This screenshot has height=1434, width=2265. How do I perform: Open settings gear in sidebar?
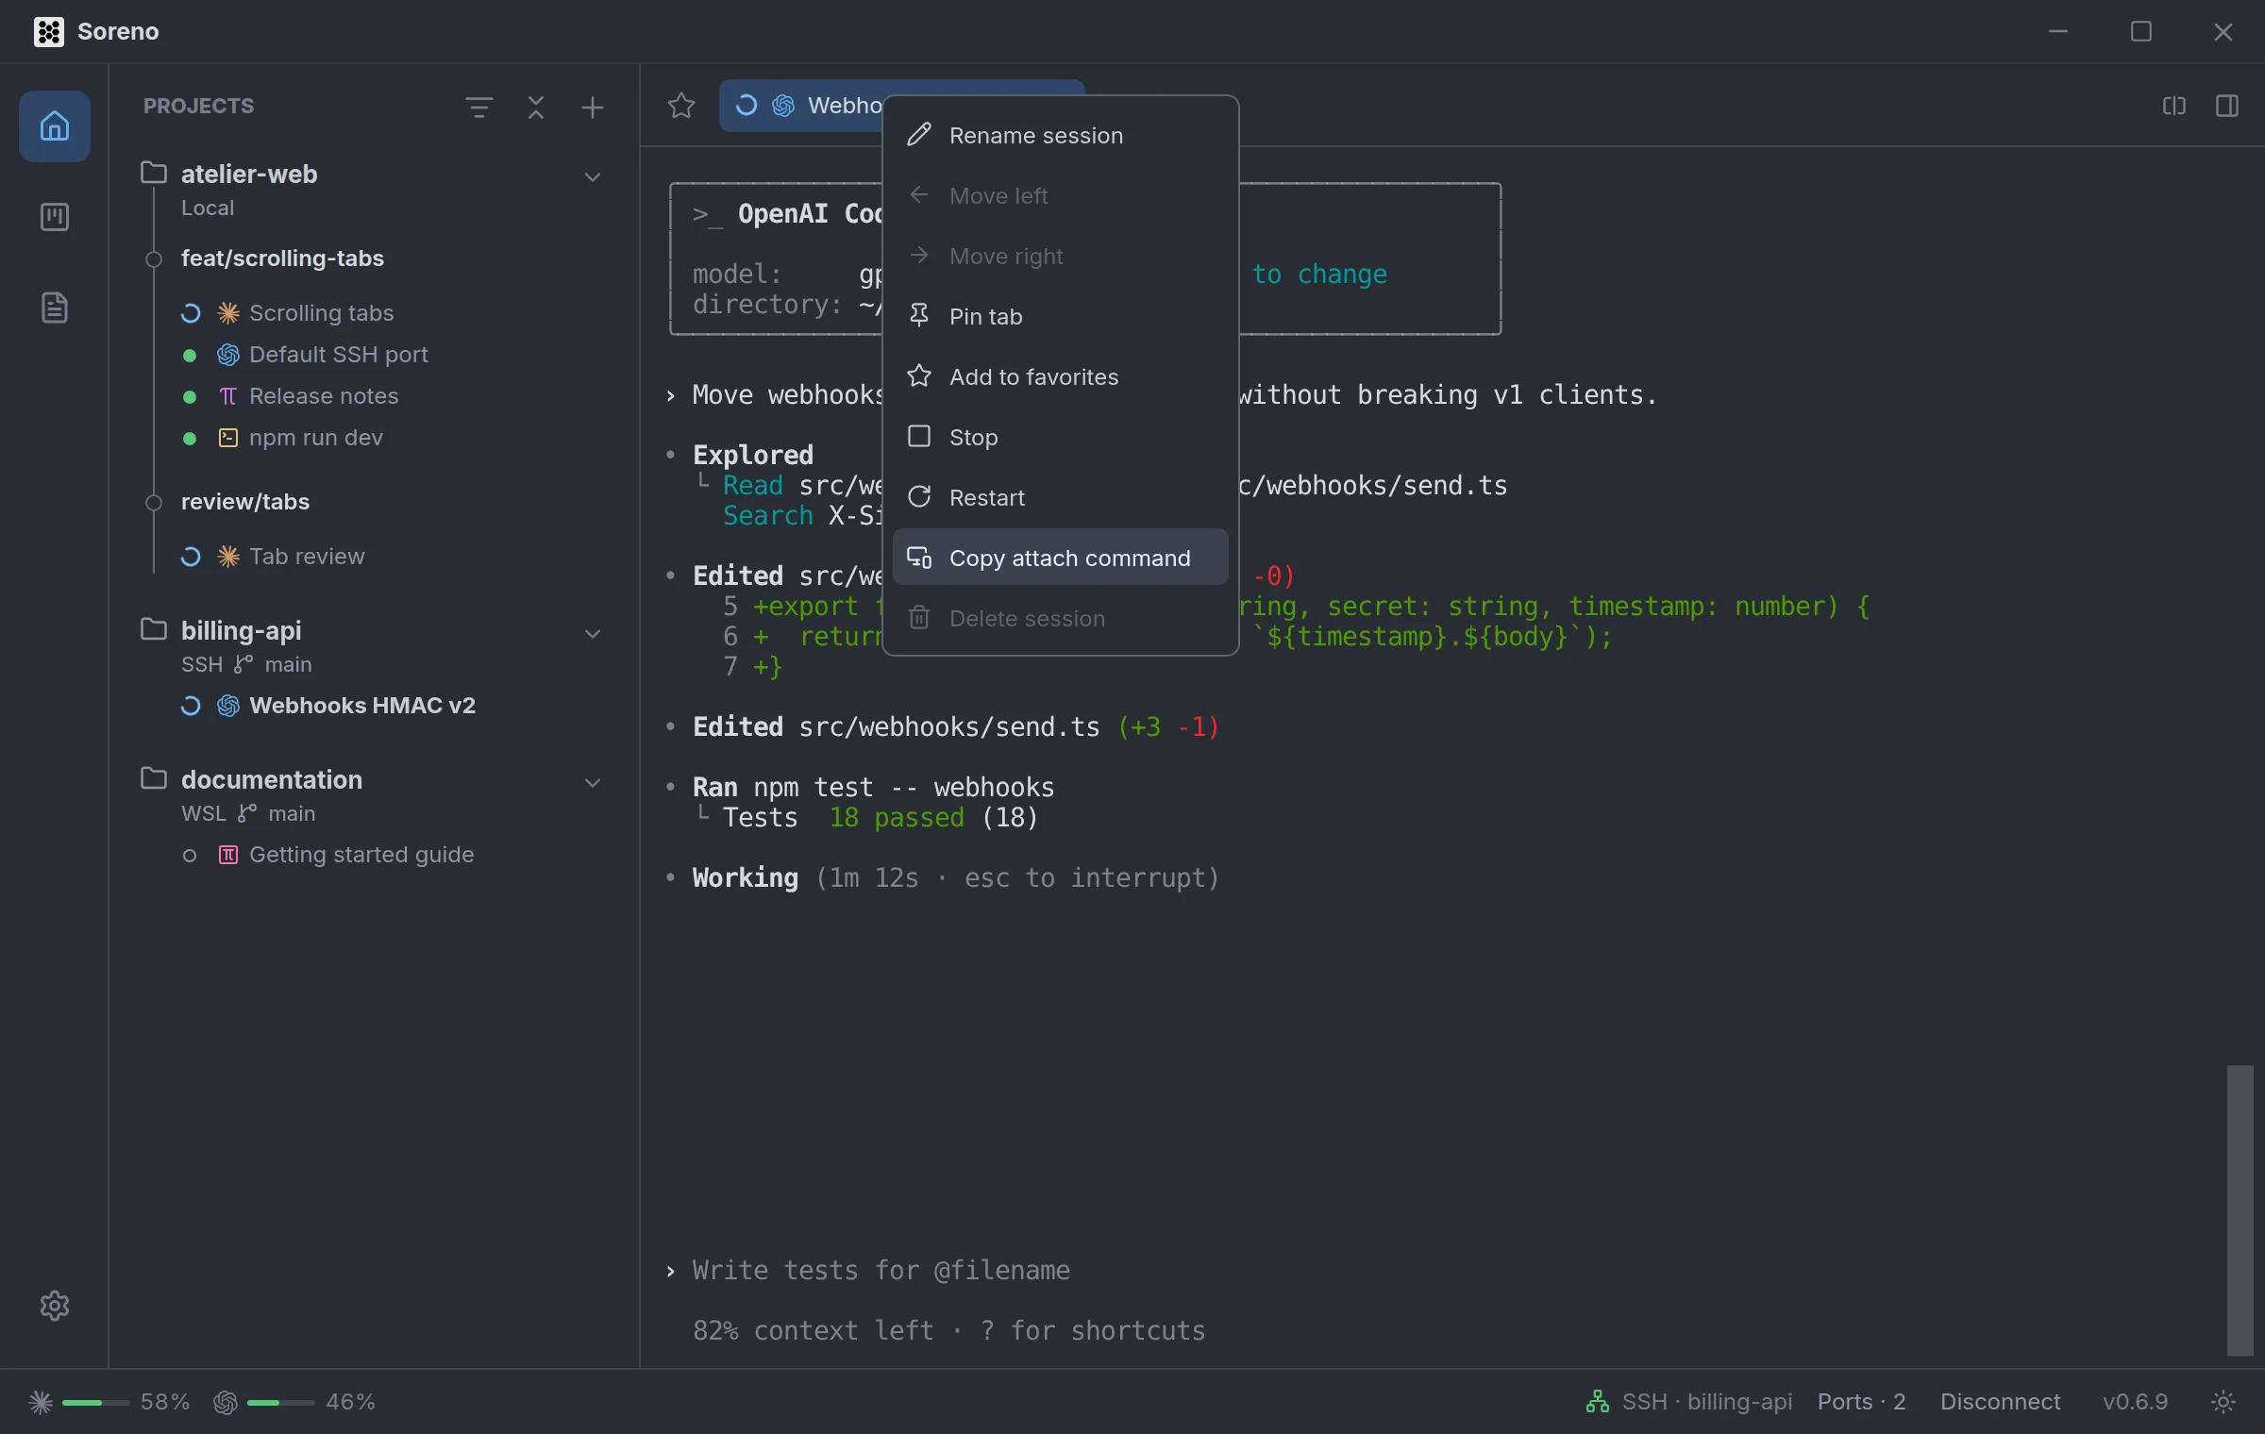click(x=55, y=1305)
